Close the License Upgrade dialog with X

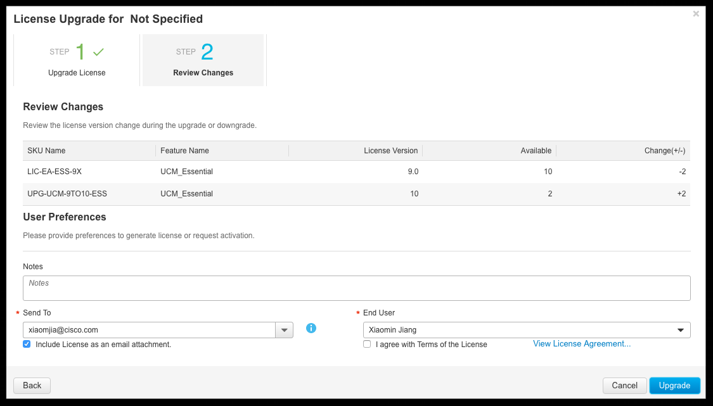[696, 14]
